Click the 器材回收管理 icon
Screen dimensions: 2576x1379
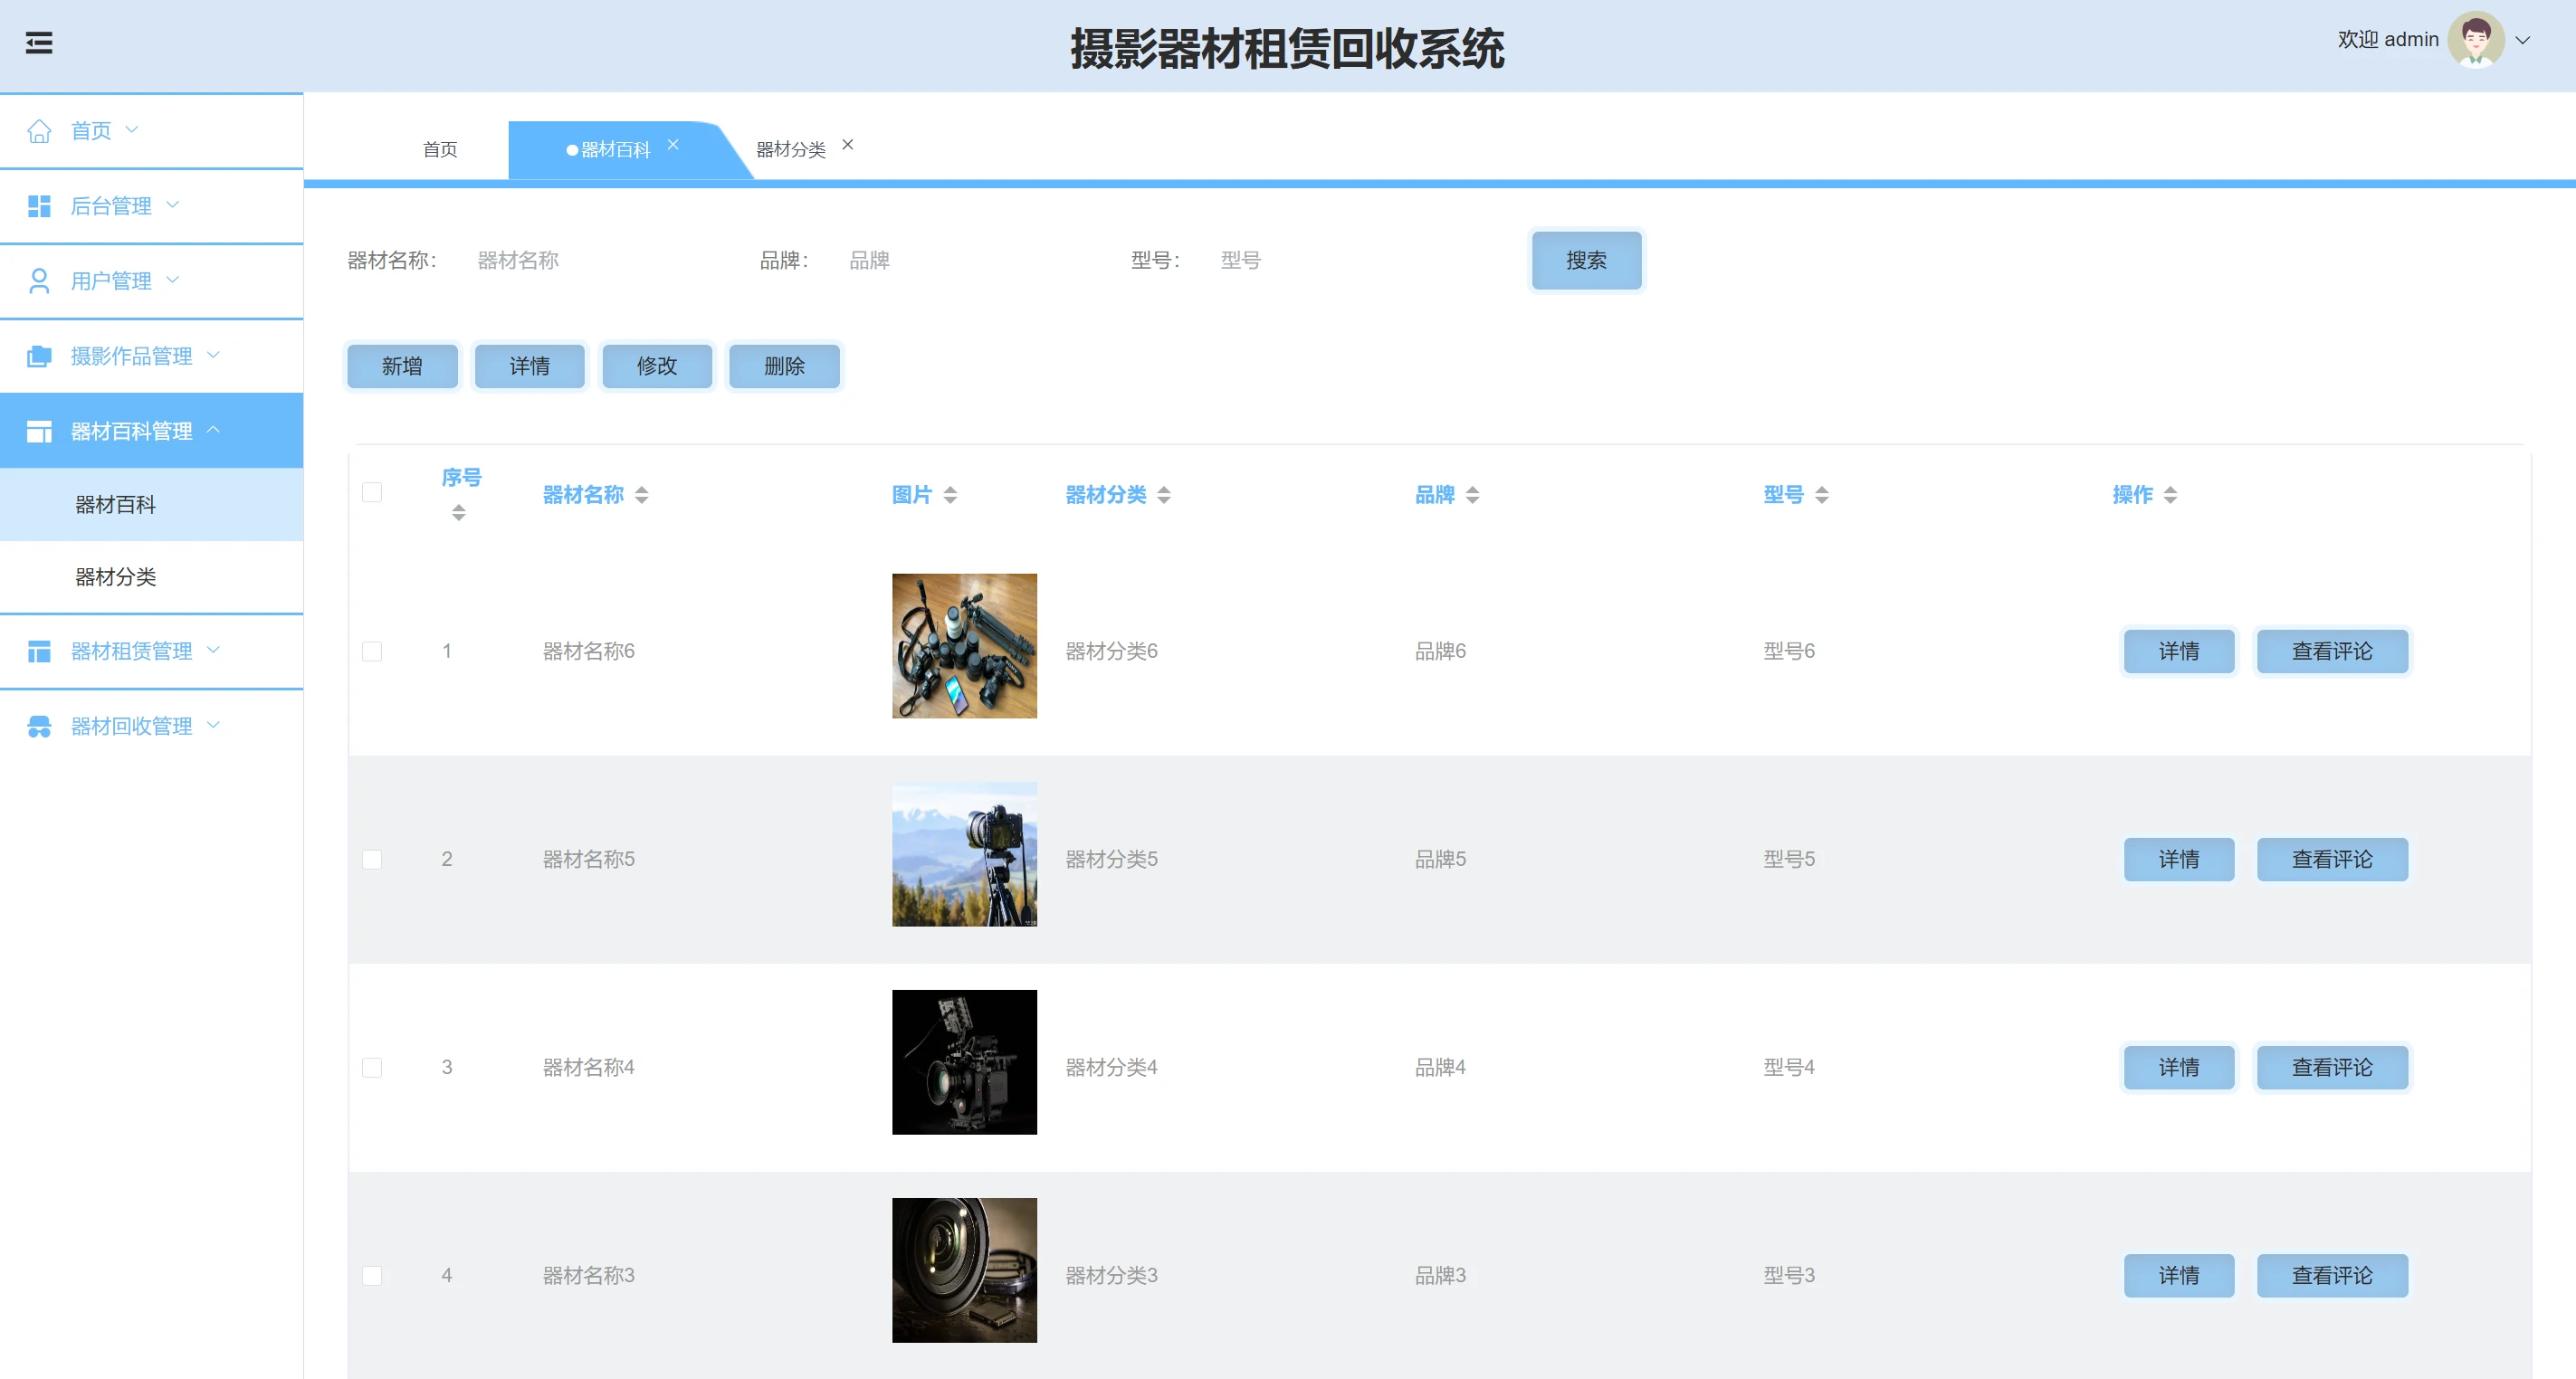click(x=39, y=726)
